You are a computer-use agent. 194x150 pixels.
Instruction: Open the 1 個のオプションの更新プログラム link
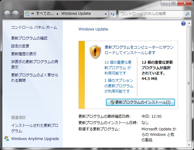(x=119, y=86)
